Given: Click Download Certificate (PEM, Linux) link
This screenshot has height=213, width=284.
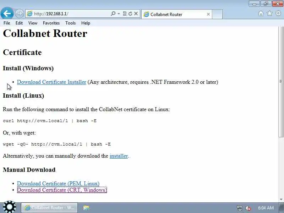Looking at the screenshot, I should (58, 184).
